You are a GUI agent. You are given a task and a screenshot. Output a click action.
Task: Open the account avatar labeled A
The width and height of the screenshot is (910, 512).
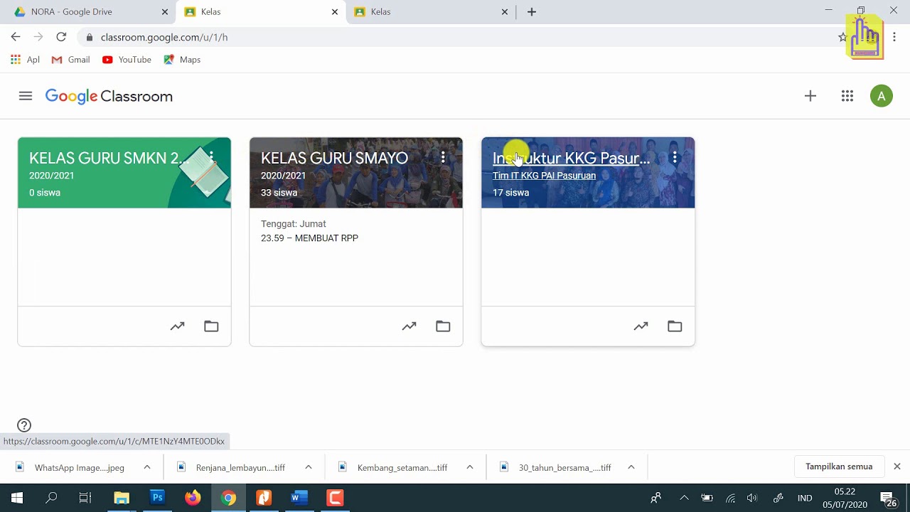882,96
